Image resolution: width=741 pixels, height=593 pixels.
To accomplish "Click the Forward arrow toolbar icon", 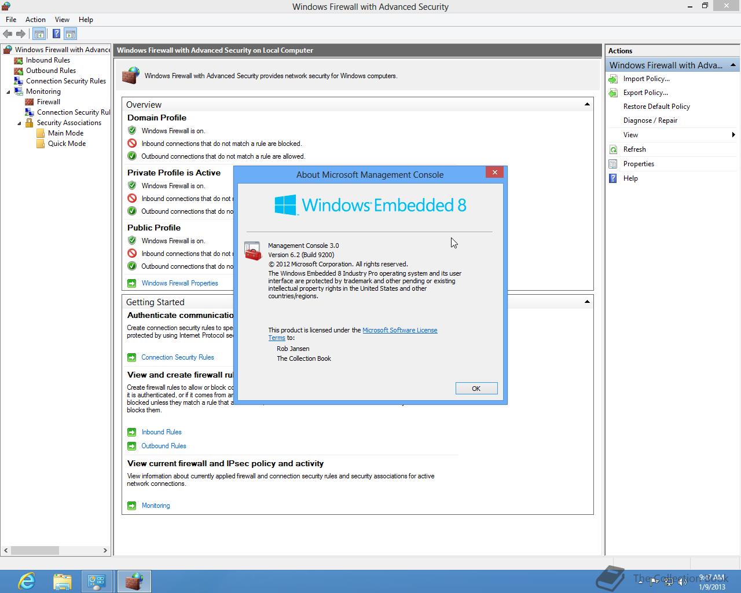I will [x=21, y=34].
